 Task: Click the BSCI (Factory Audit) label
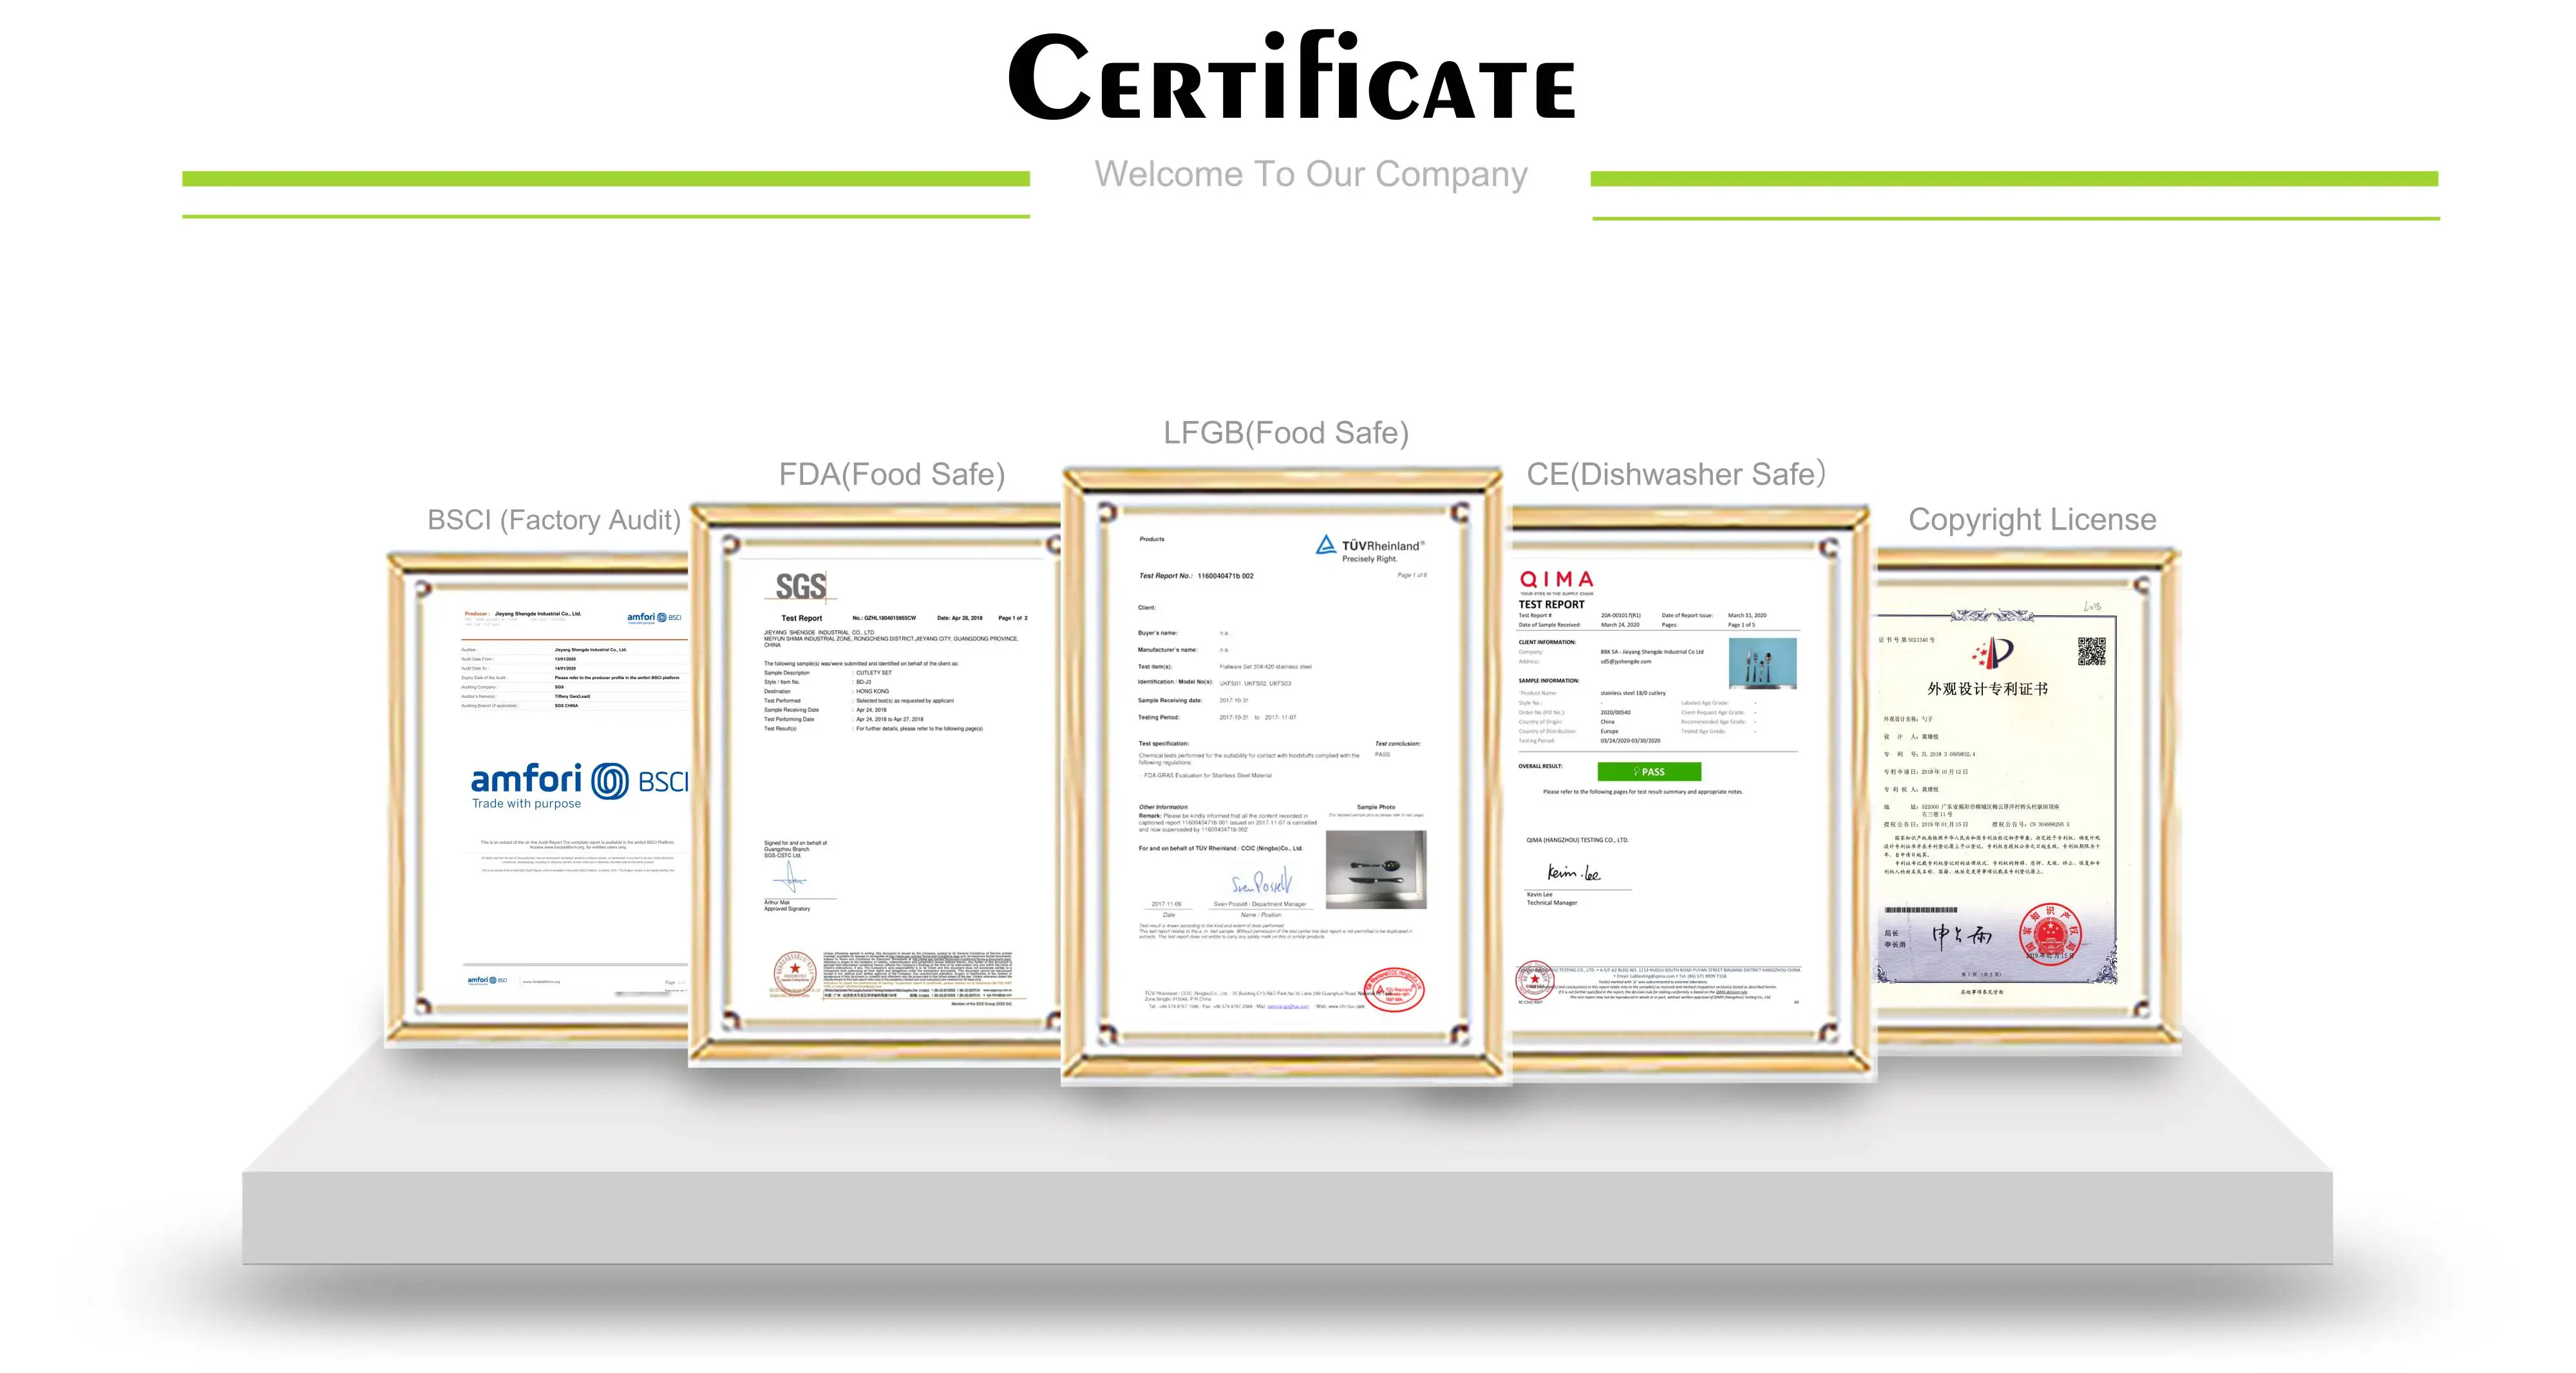pyautogui.click(x=553, y=519)
